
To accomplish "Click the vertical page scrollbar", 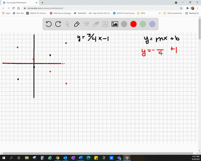I will point(200,29).
